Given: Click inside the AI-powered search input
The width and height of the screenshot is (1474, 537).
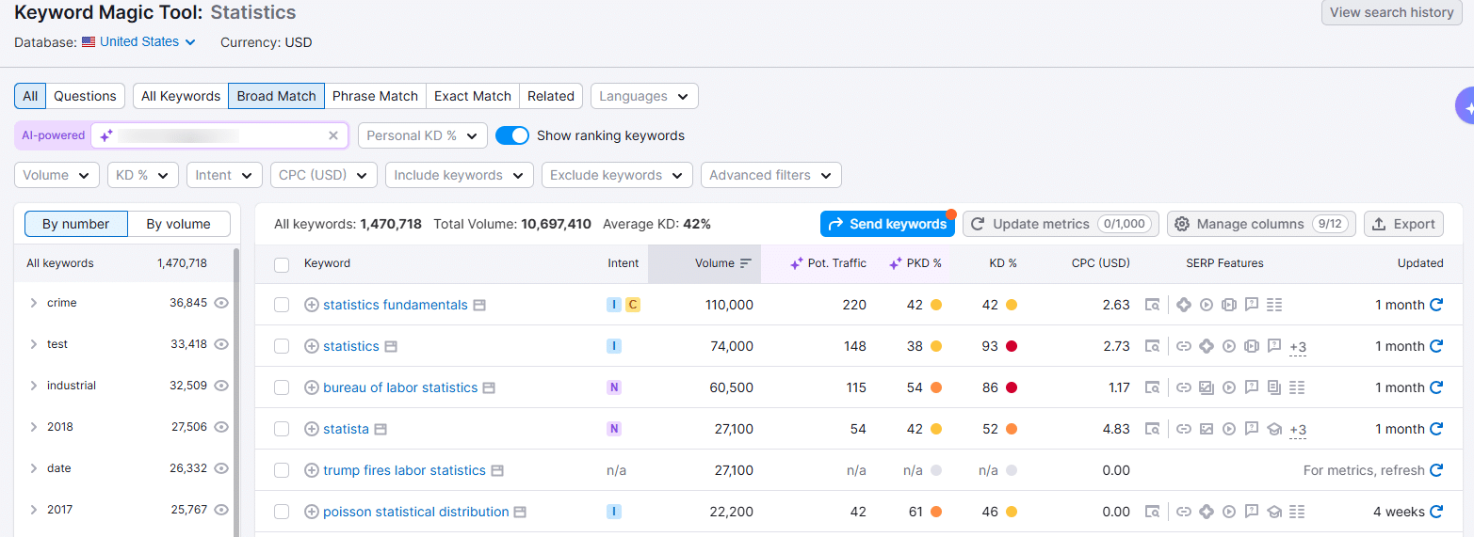Looking at the screenshot, I should (x=221, y=135).
